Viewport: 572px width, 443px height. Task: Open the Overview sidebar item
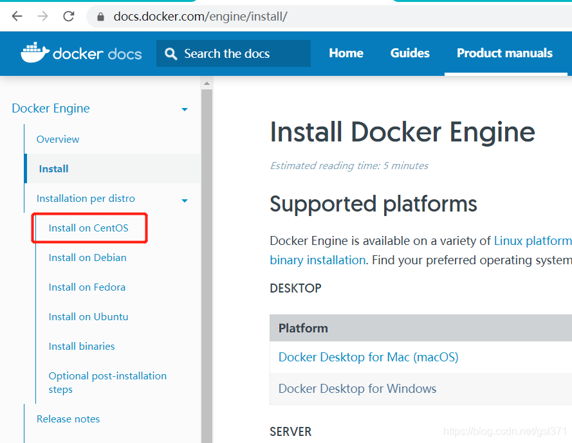pos(58,140)
